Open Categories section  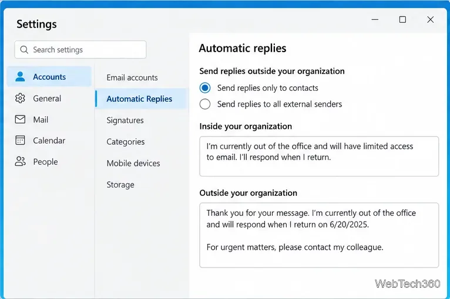pyautogui.click(x=125, y=142)
